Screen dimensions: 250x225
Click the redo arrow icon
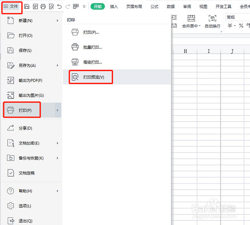click(68, 7)
